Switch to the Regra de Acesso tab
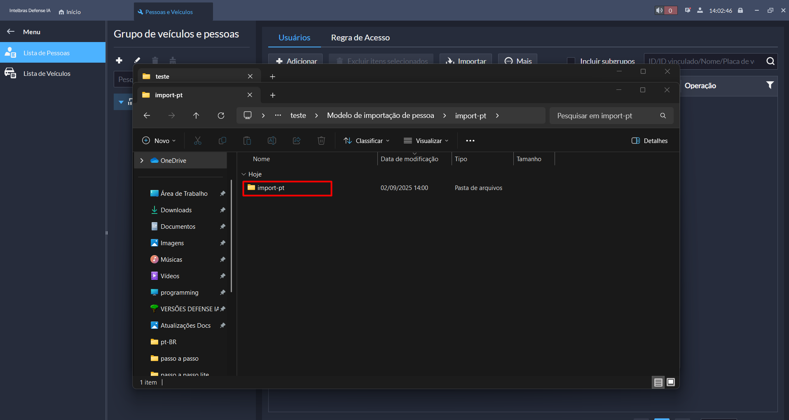 point(360,38)
